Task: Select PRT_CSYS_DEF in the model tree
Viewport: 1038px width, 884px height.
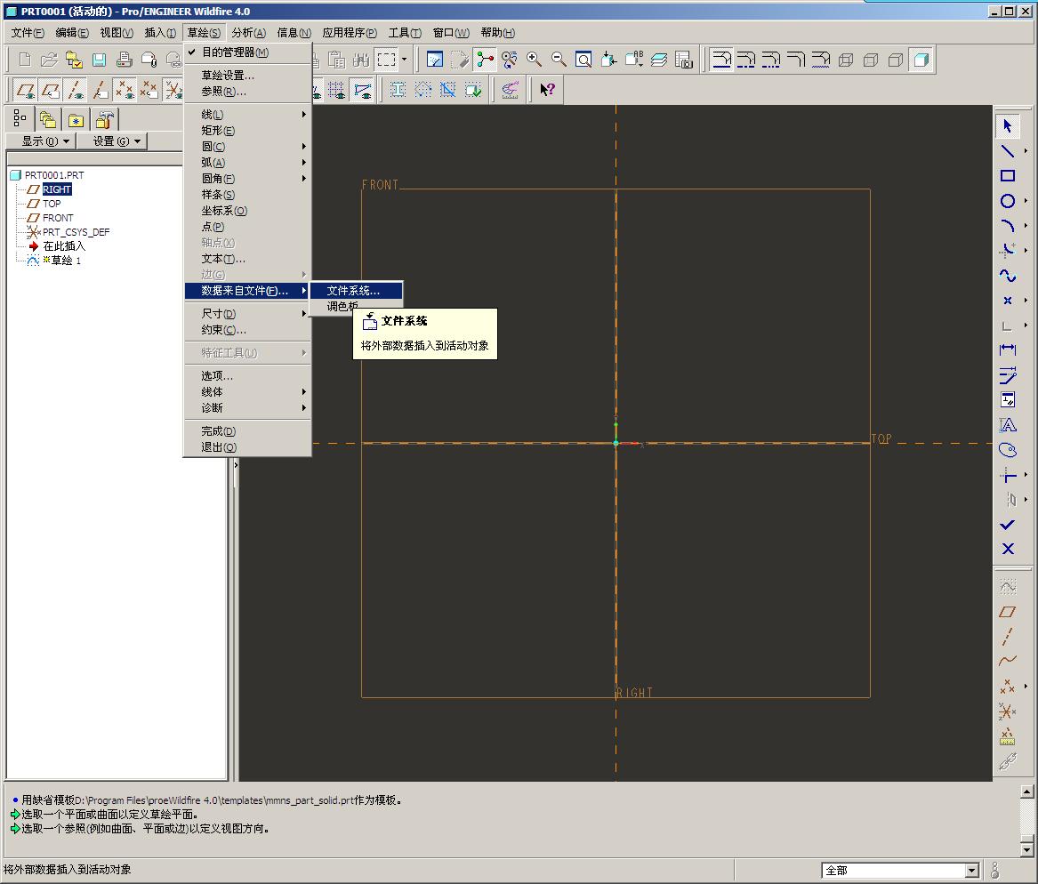Action: coord(76,231)
